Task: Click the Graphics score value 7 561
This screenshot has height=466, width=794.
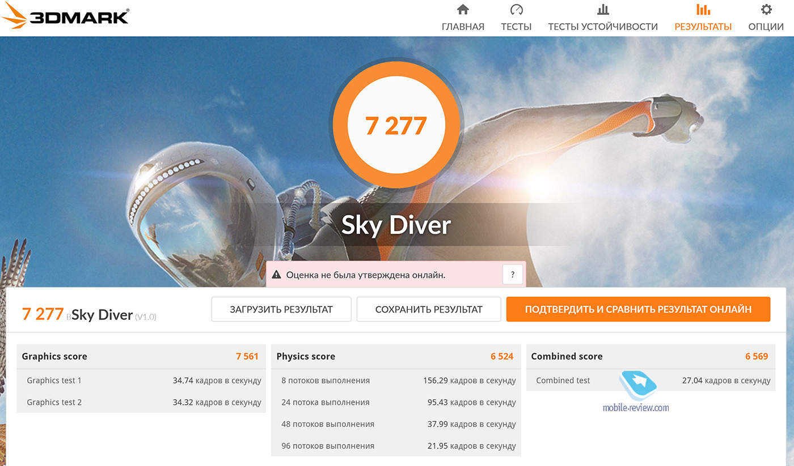Action: click(x=247, y=356)
